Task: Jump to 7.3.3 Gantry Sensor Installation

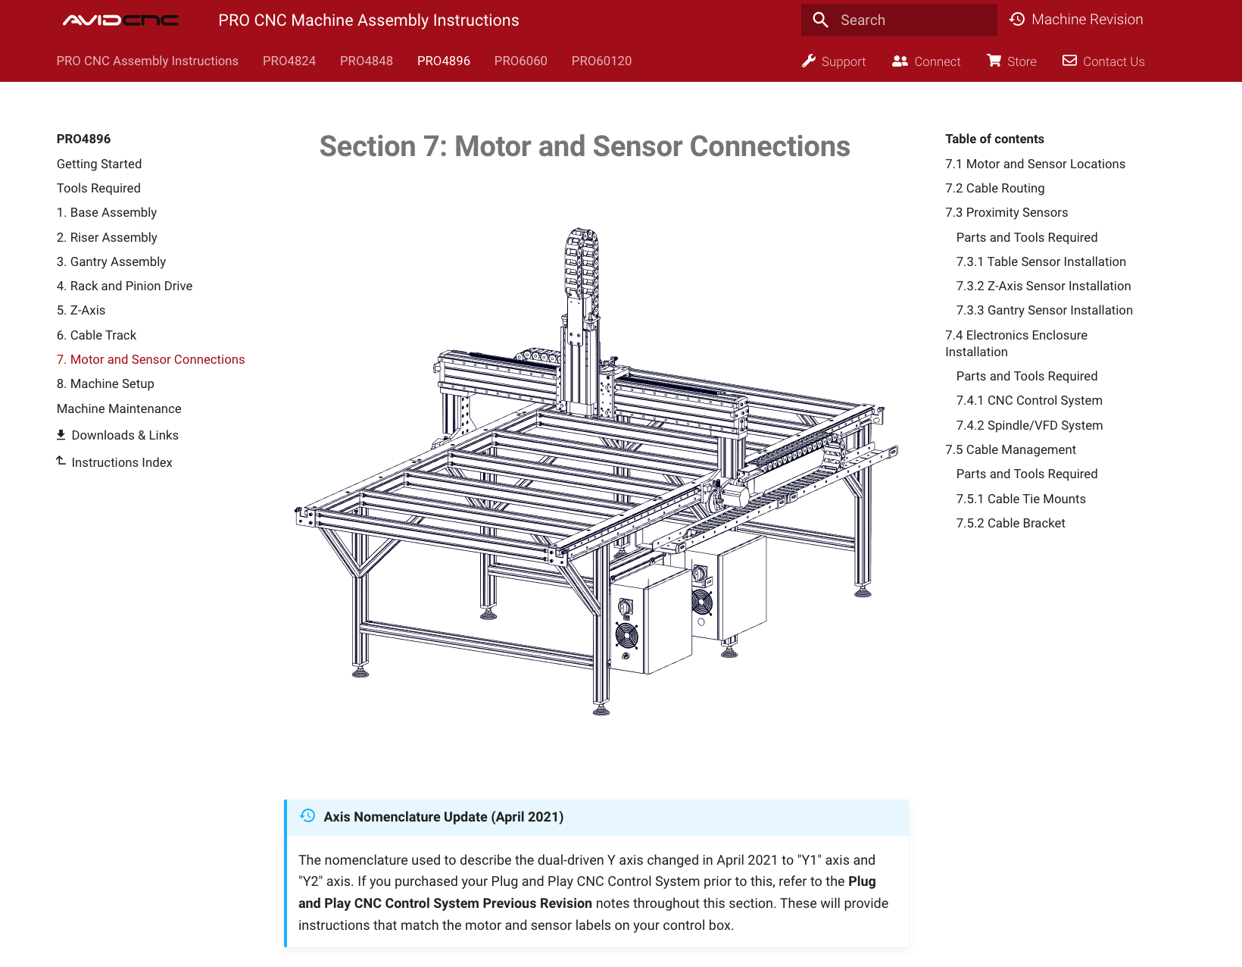Action: click(x=1044, y=310)
